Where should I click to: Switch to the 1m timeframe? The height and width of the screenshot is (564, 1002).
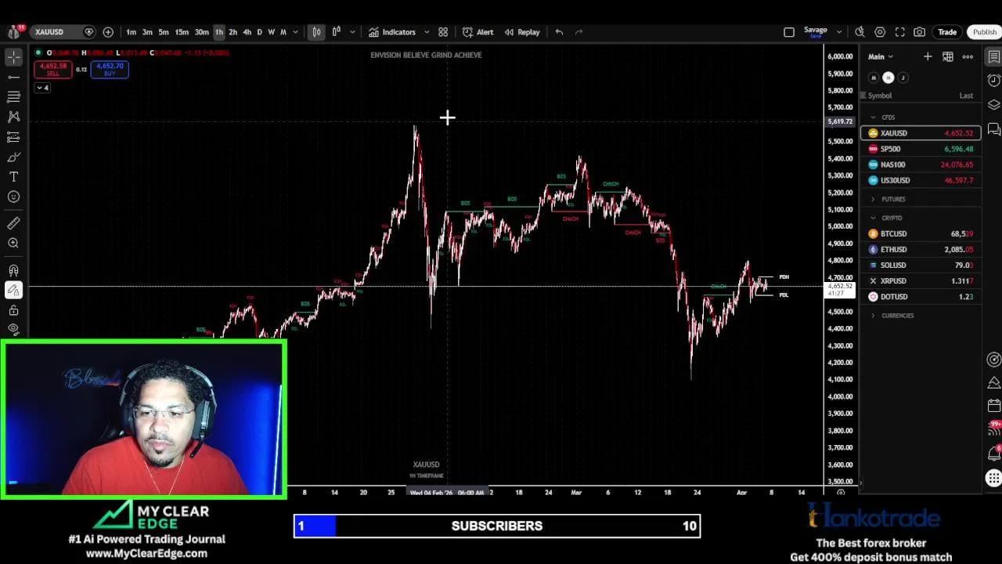point(131,32)
